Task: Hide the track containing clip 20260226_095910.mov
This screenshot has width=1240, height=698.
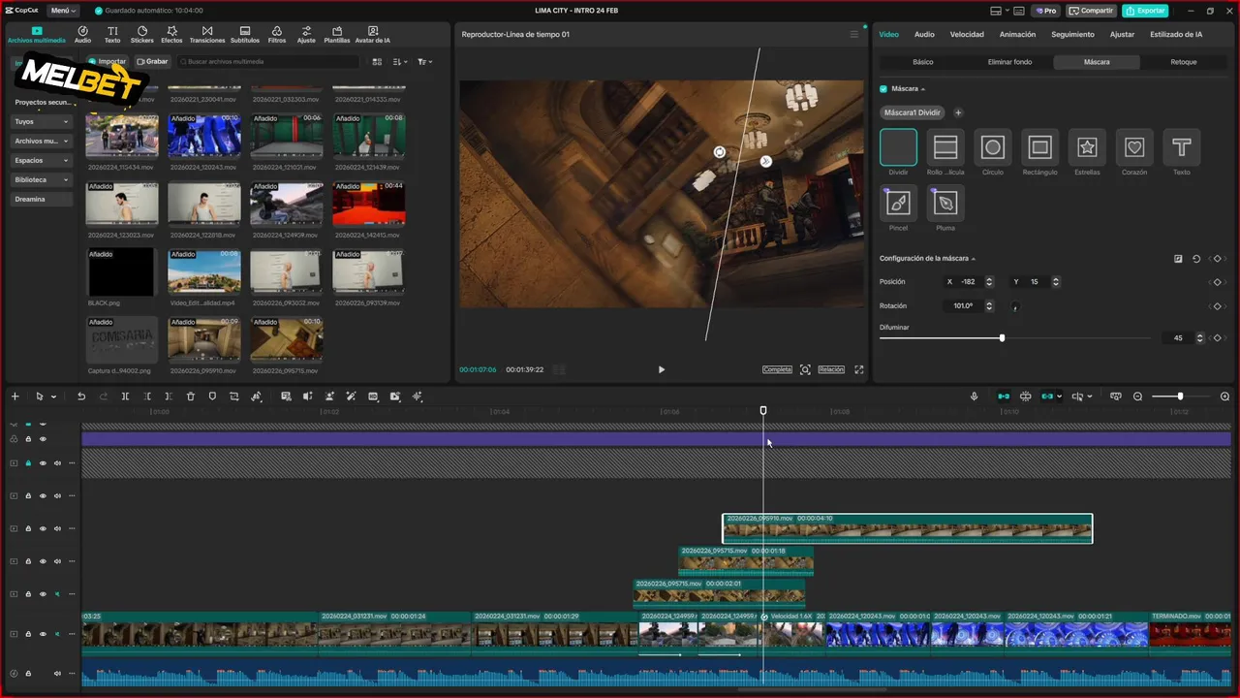Action: pos(43,528)
